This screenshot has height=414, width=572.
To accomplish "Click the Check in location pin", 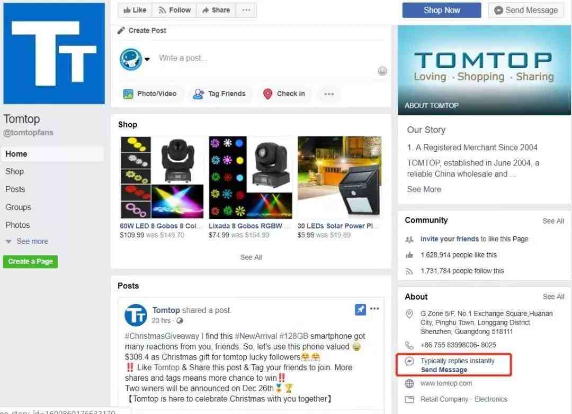I will tap(268, 94).
